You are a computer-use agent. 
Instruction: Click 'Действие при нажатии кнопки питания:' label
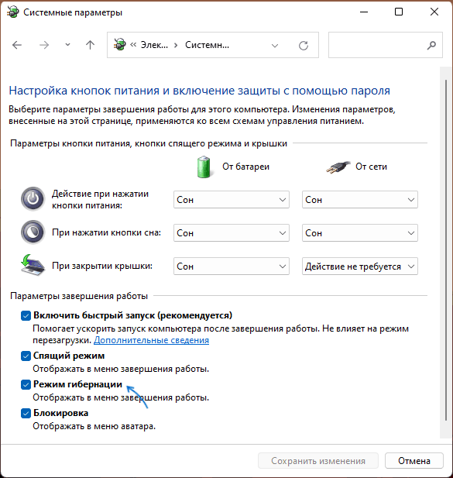click(x=100, y=199)
